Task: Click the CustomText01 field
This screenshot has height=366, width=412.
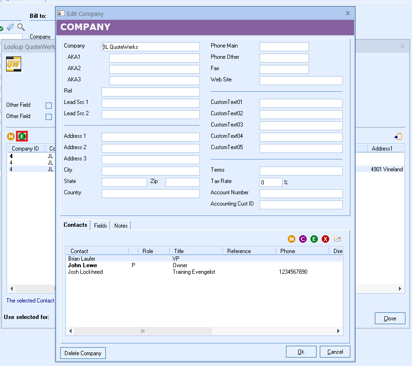Action: tap(301, 103)
